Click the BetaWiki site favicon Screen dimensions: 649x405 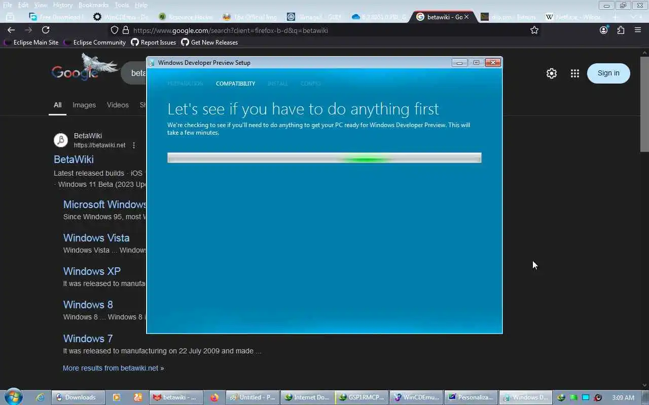click(x=61, y=140)
